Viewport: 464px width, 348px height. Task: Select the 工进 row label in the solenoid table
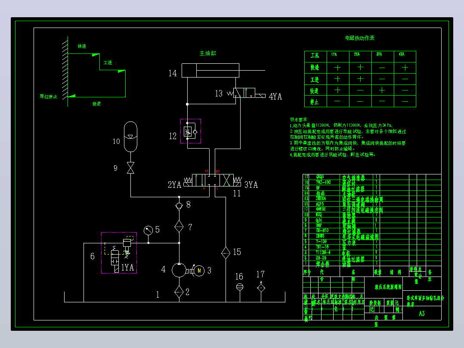(x=315, y=80)
